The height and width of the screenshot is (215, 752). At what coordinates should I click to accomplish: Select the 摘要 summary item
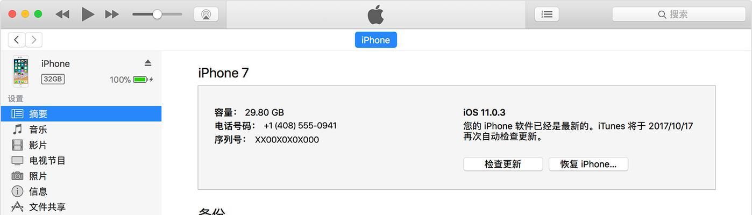tap(81, 114)
